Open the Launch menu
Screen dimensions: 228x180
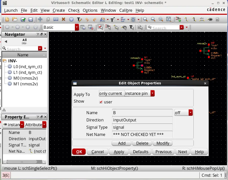(x=11, y=10)
